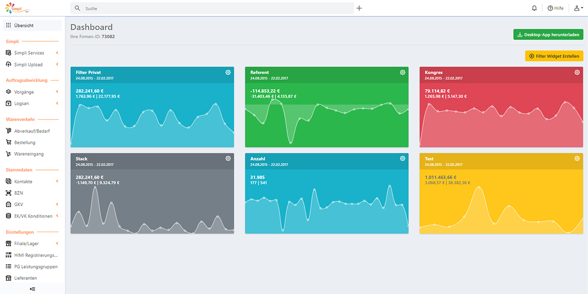Open settings gear on Filter Privat widget
Image resolution: width=588 pixels, height=294 pixels.
click(x=228, y=72)
